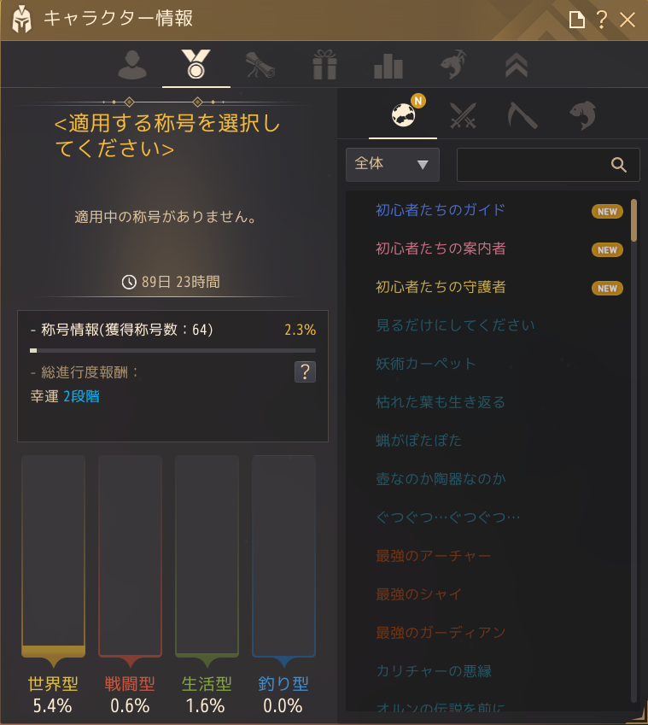Click the title search input field

click(532, 165)
